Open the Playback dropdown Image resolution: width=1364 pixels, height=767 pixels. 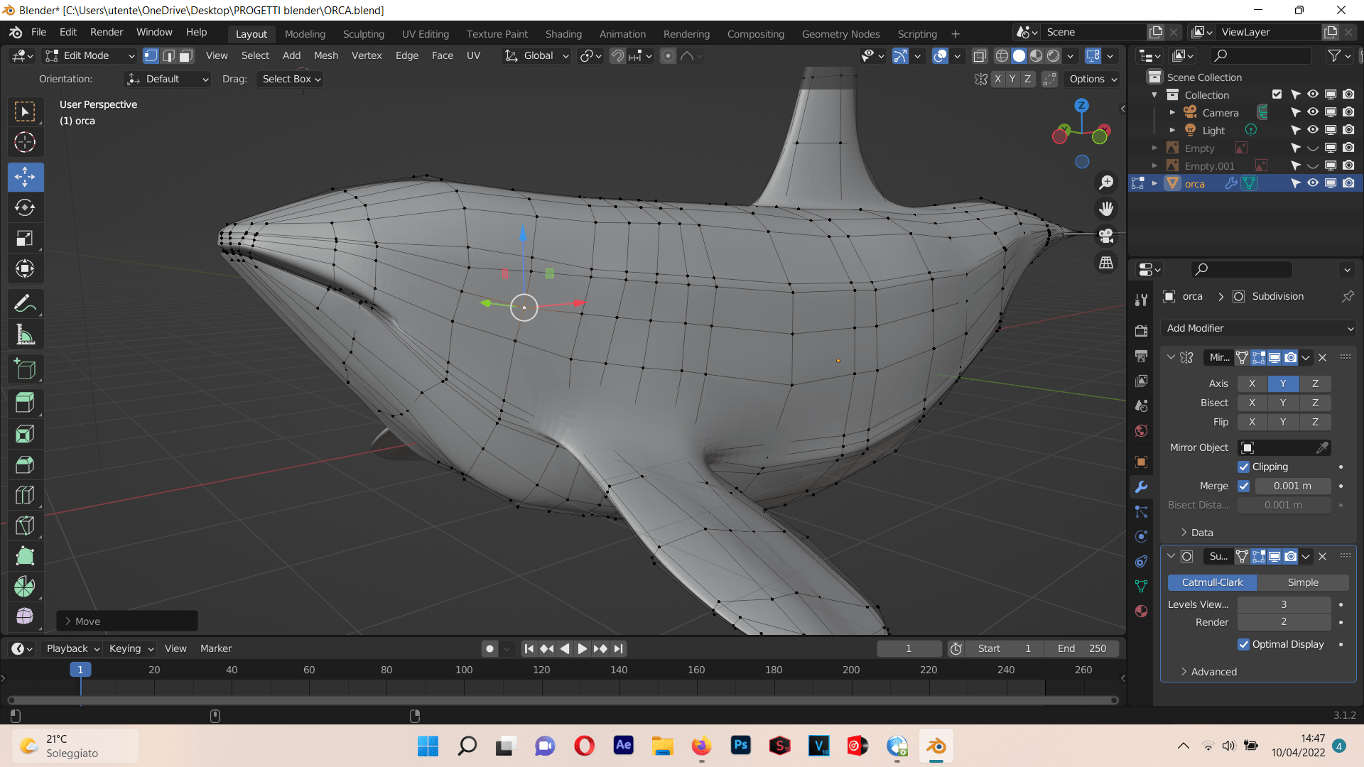coord(72,648)
